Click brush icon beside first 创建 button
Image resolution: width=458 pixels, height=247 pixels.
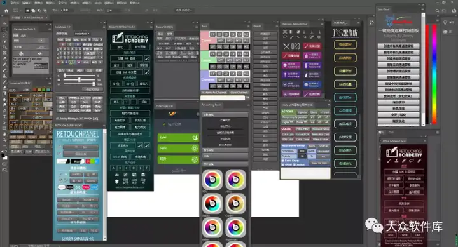click(147, 58)
